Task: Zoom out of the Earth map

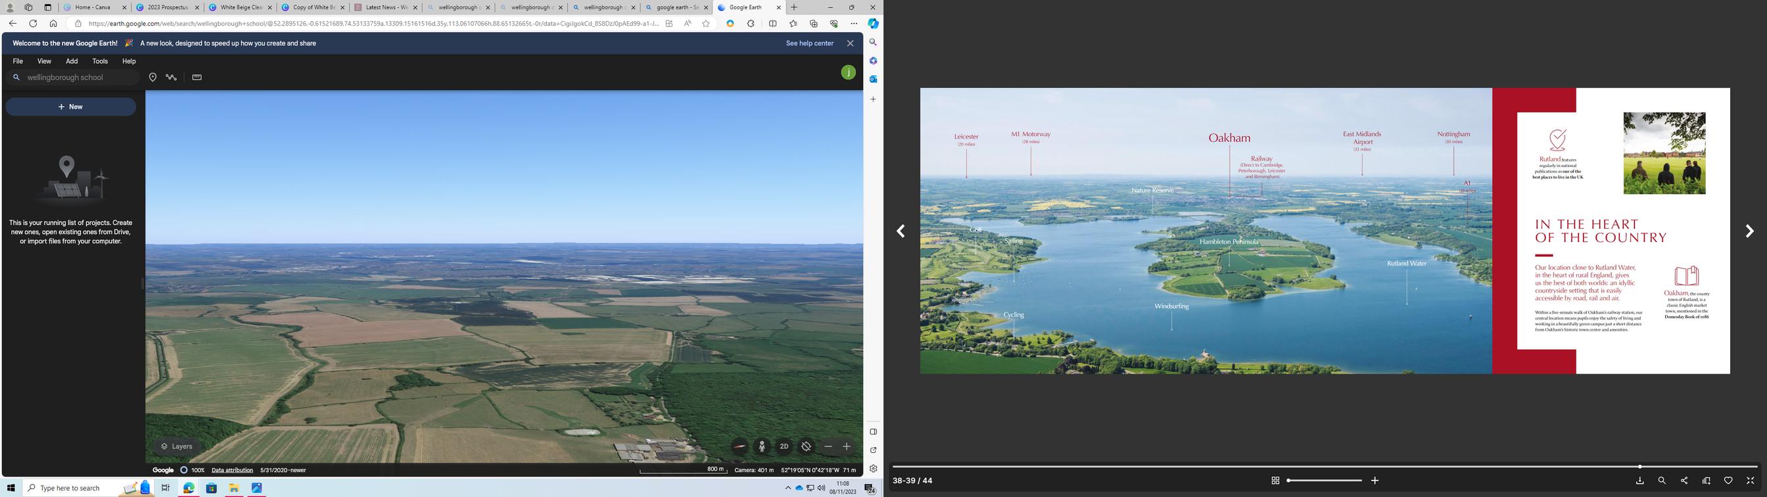Action: 828,446
